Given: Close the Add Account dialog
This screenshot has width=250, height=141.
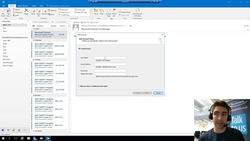Looking at the screenshot, I should coord(162,35).
